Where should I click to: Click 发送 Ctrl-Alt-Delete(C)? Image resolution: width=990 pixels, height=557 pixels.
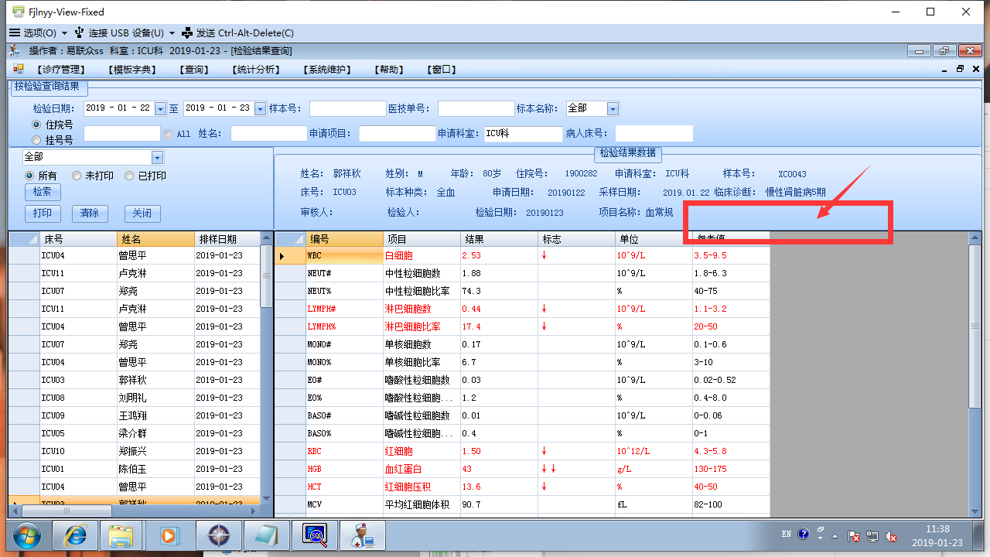(x=237, y=33)
